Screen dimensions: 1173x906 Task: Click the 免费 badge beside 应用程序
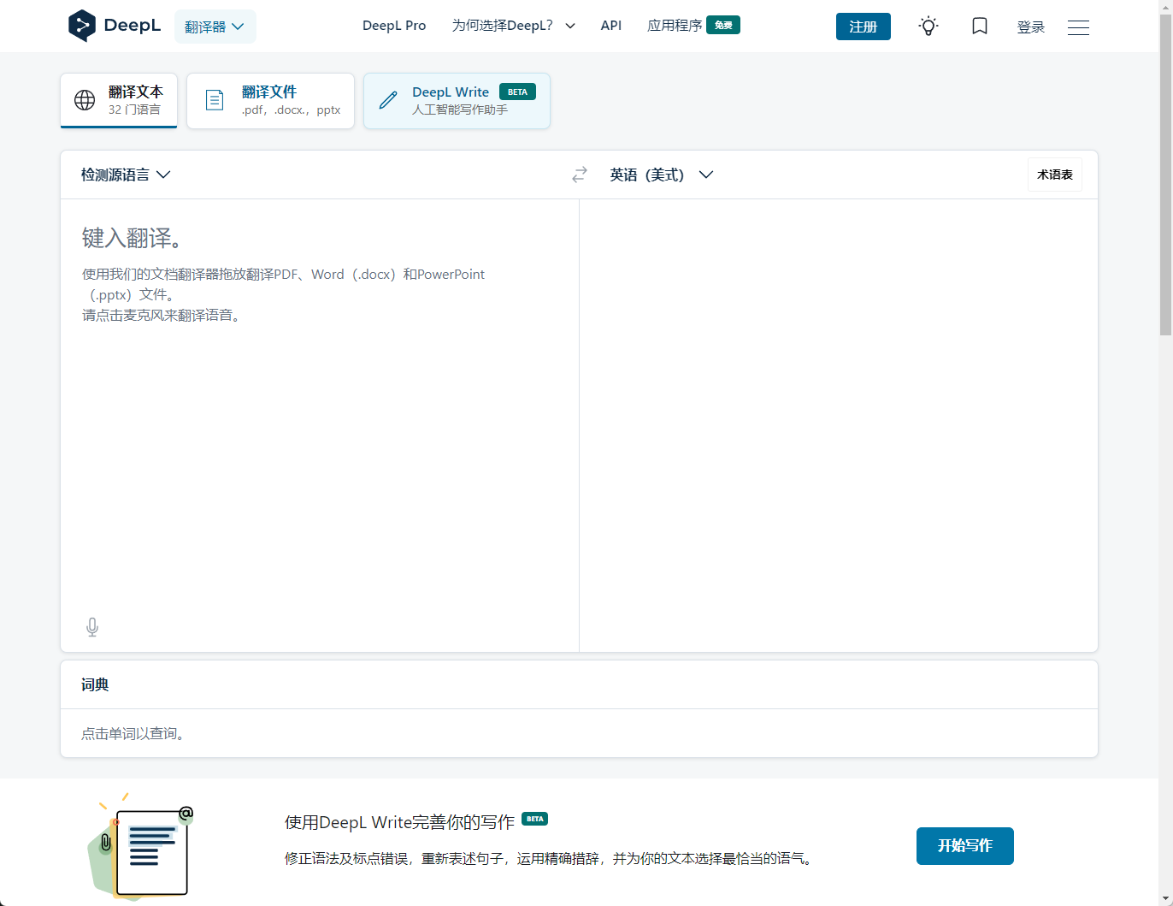click(x=723, y=25)
